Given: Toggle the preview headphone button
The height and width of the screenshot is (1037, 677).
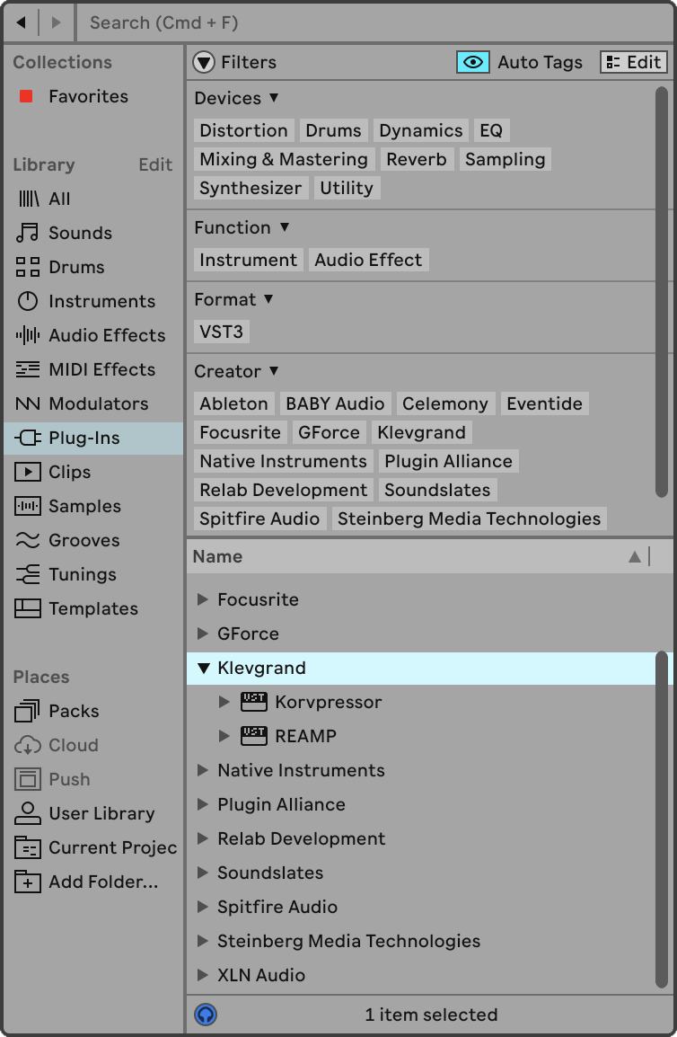Looking at the screenshot, I should coord(206,1015).
